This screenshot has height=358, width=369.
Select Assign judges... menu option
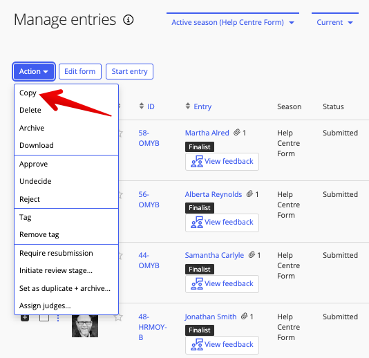[x=45, y=305]
